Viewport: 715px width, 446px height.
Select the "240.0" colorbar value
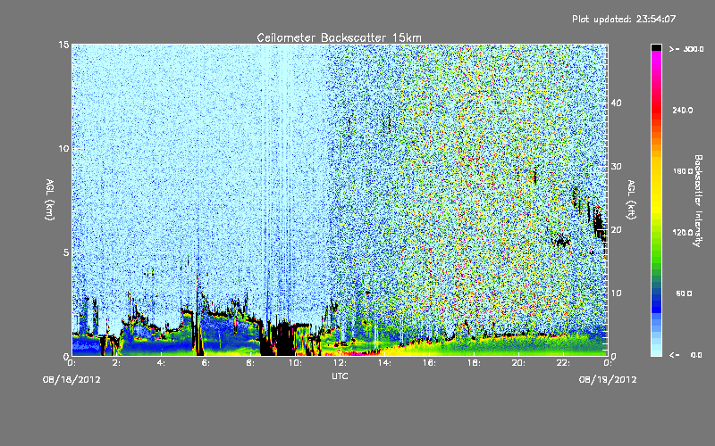683,110
